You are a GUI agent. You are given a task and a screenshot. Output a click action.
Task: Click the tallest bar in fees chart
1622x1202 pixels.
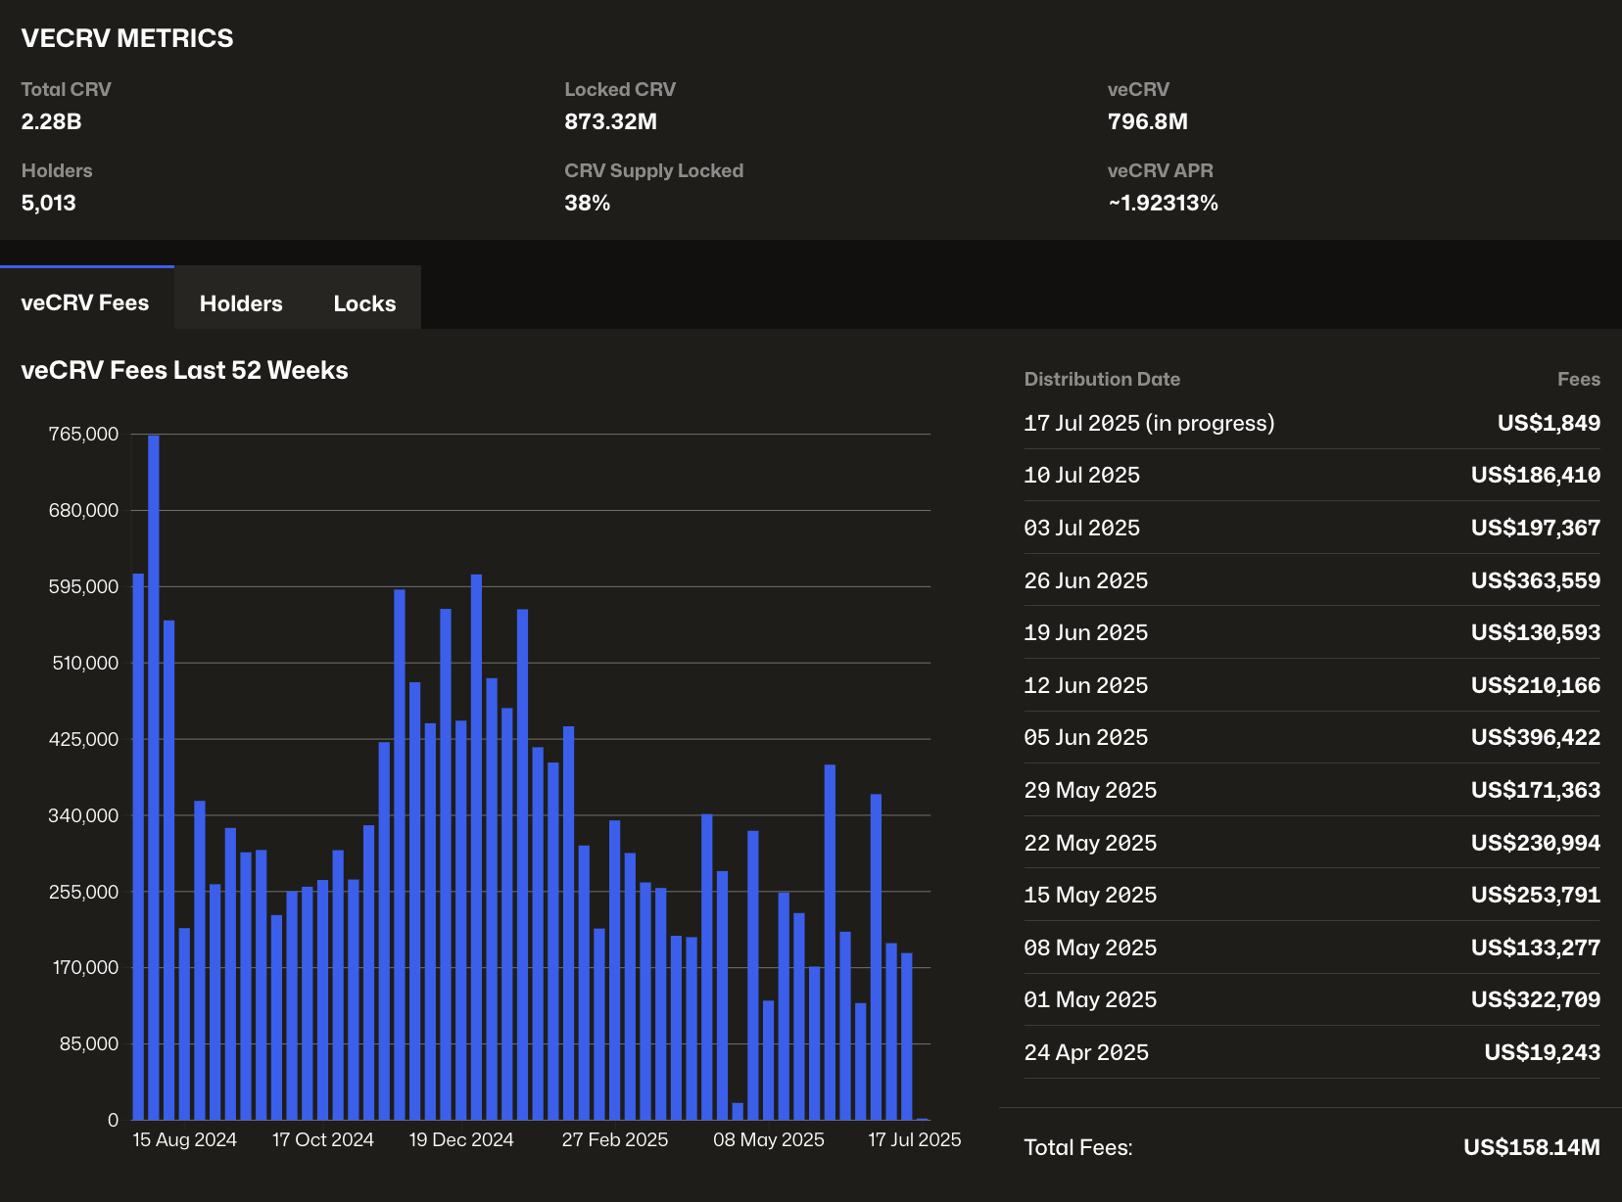tap(154, 783)
